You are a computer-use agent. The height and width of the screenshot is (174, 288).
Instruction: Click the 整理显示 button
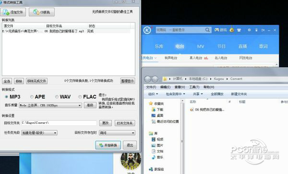click(128, 81)
